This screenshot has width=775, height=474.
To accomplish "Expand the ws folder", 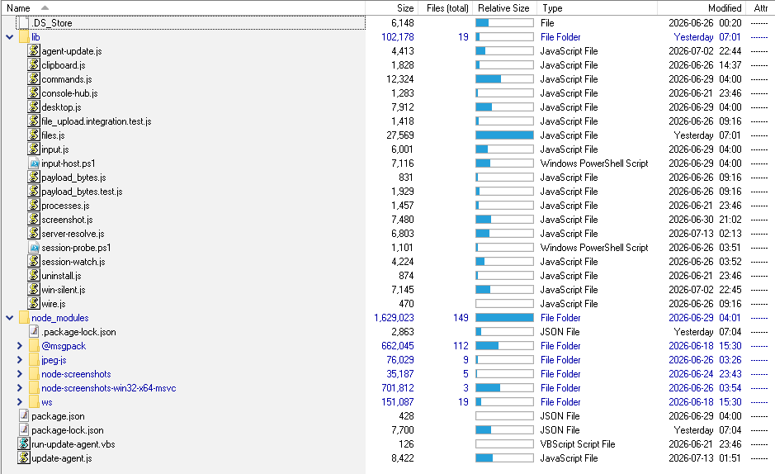I will (x=20, y=402).
